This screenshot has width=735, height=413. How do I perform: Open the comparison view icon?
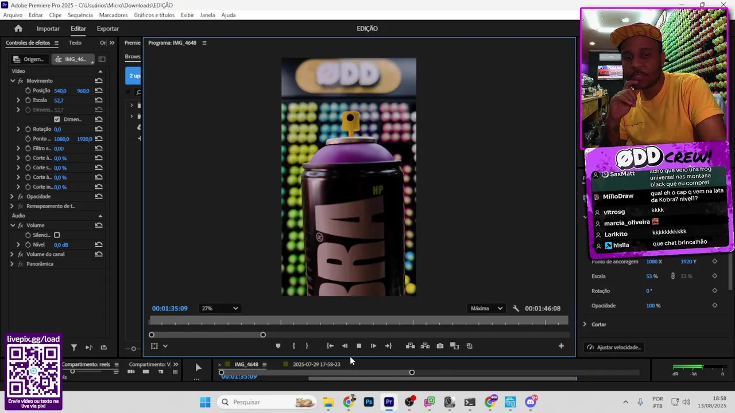pyautogui.click(x=454, y=346)
